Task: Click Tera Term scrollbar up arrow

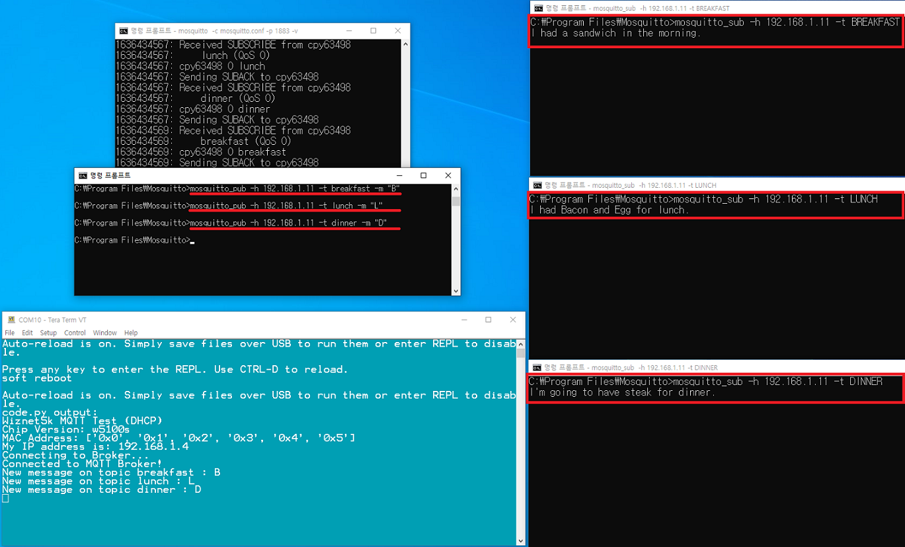Action: coord(520,345)
